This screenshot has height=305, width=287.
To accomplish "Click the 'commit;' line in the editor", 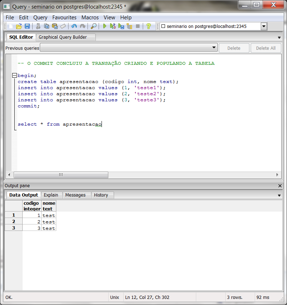I will coord(29,106).
